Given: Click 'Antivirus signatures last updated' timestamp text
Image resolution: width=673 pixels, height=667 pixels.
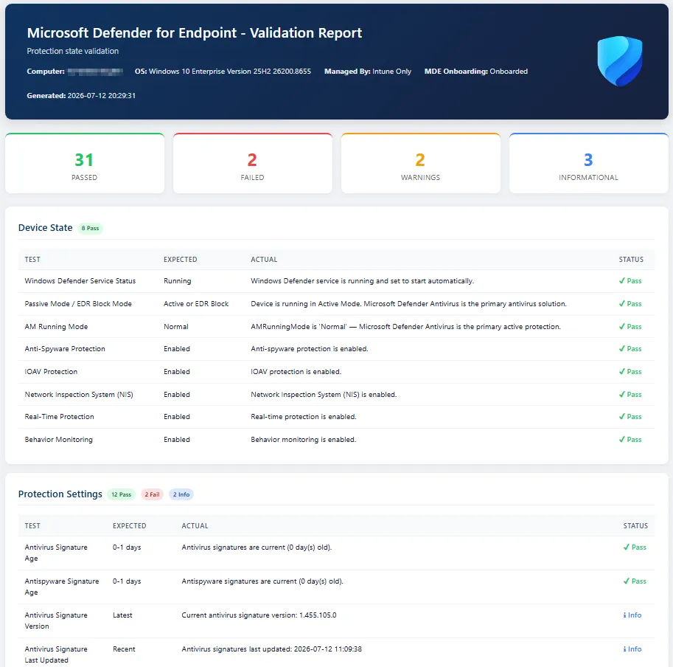Looking at the screenshot, I should (x=272, y=649).
